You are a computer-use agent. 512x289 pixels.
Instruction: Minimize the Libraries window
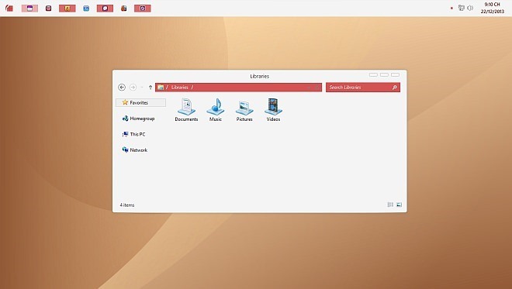373,74
